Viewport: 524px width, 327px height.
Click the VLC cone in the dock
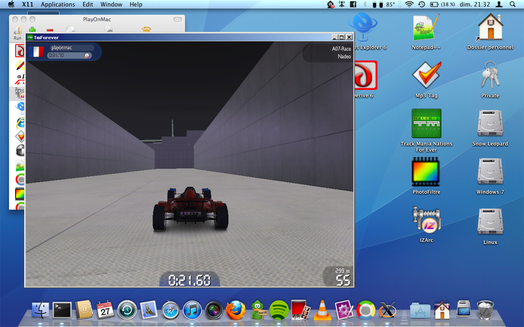point(322,309)
